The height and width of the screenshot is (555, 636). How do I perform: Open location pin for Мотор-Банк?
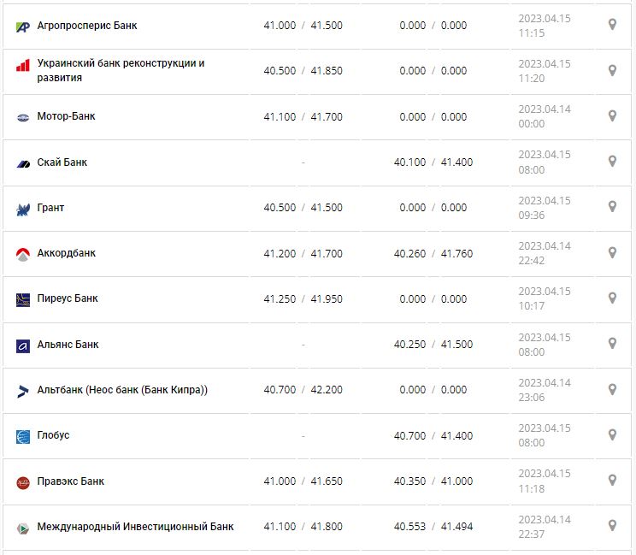[x=612, y=115]
